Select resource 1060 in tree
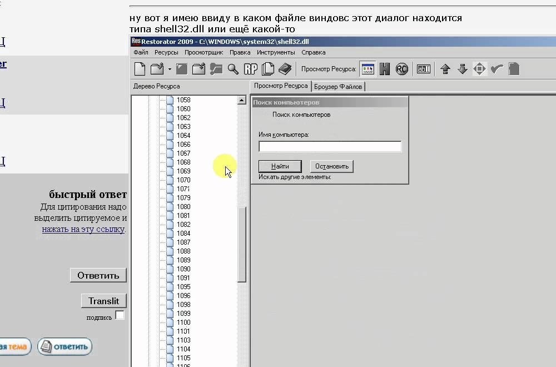This screenshot has width=556, height=367. pyautogui.click(x=183, y=109)
